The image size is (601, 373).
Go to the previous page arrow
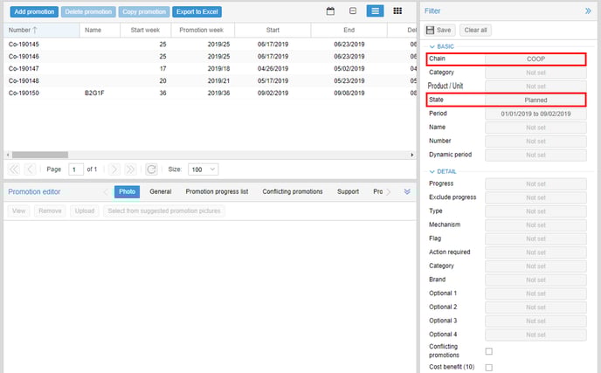(30, 169)
